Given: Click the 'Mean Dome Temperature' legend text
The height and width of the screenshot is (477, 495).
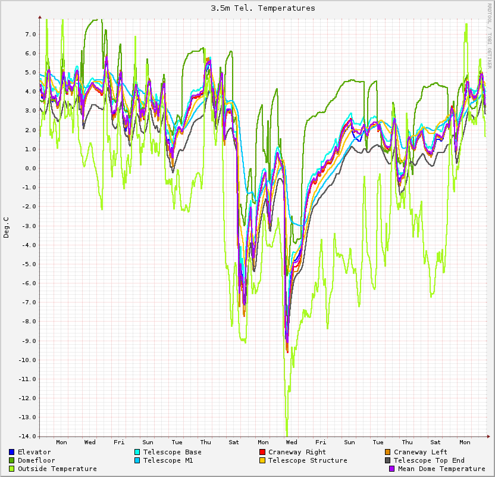Looking at the screenshot, I should pyautogui.click(x=441, y=469).
